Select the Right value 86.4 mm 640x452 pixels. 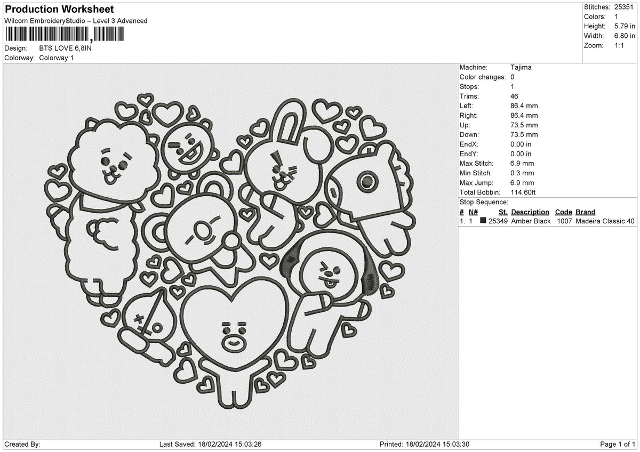(x=524, y=115)
